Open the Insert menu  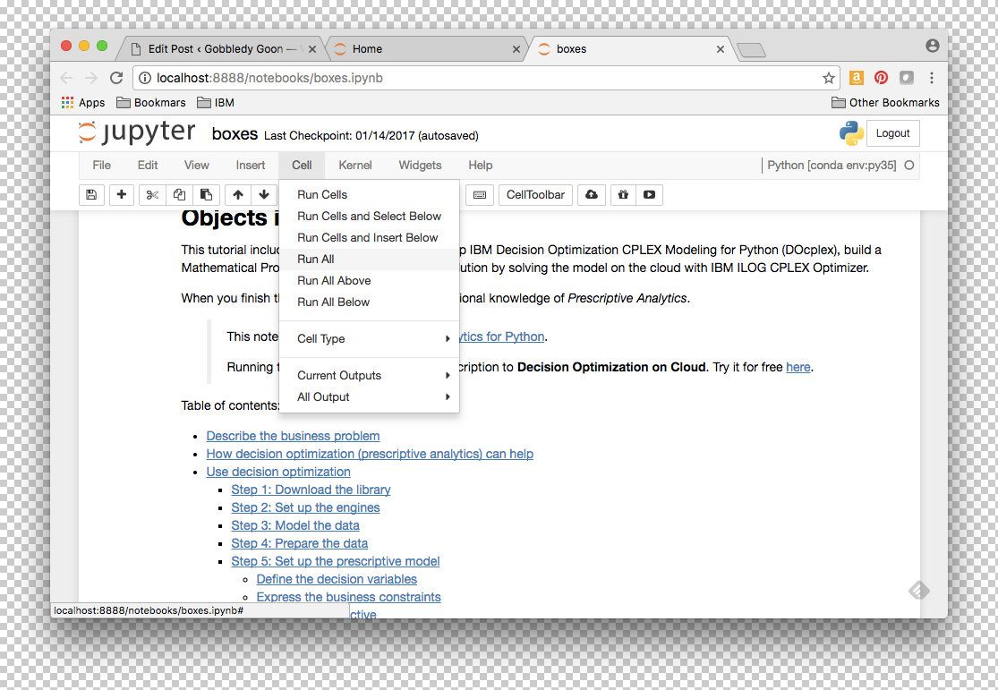[250, 165]
